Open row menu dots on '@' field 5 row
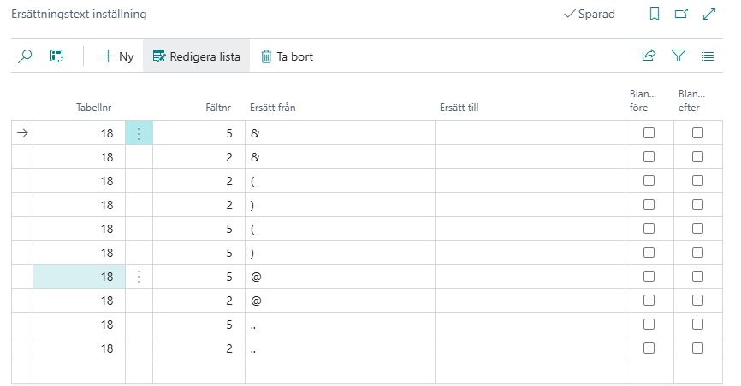This screenshot has width=741, height=386. coord(139,277)
